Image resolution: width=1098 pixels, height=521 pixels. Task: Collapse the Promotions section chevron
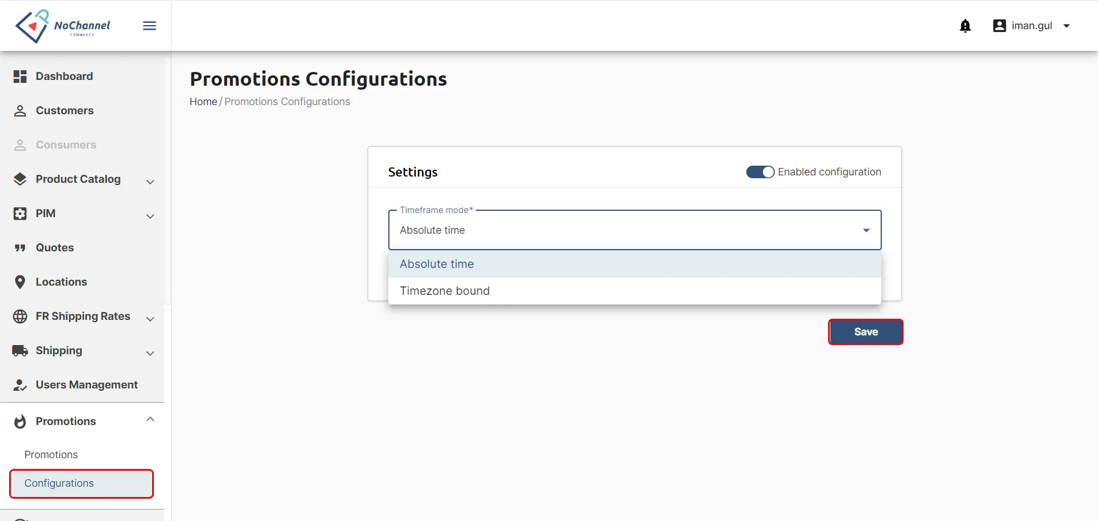[x=150, y=419]
